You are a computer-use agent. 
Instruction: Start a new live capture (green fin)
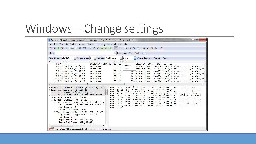(58, 48)
